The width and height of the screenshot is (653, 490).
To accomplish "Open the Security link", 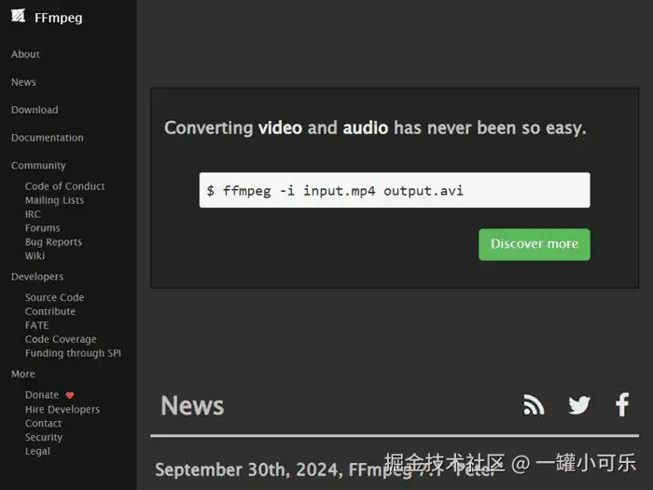I will click(x=44, y=437).
